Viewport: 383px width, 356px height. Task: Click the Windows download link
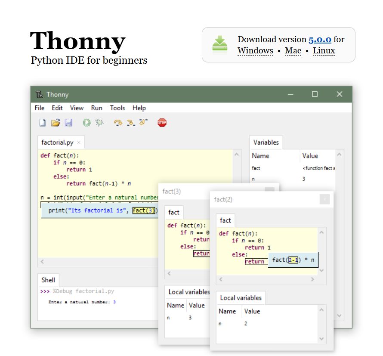coord(255,50)
